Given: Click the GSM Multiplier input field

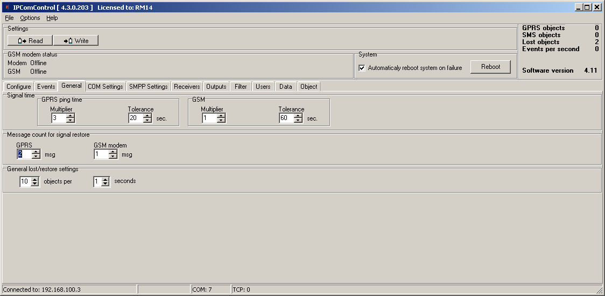Looking at the screenshot, I should [209, 118].
